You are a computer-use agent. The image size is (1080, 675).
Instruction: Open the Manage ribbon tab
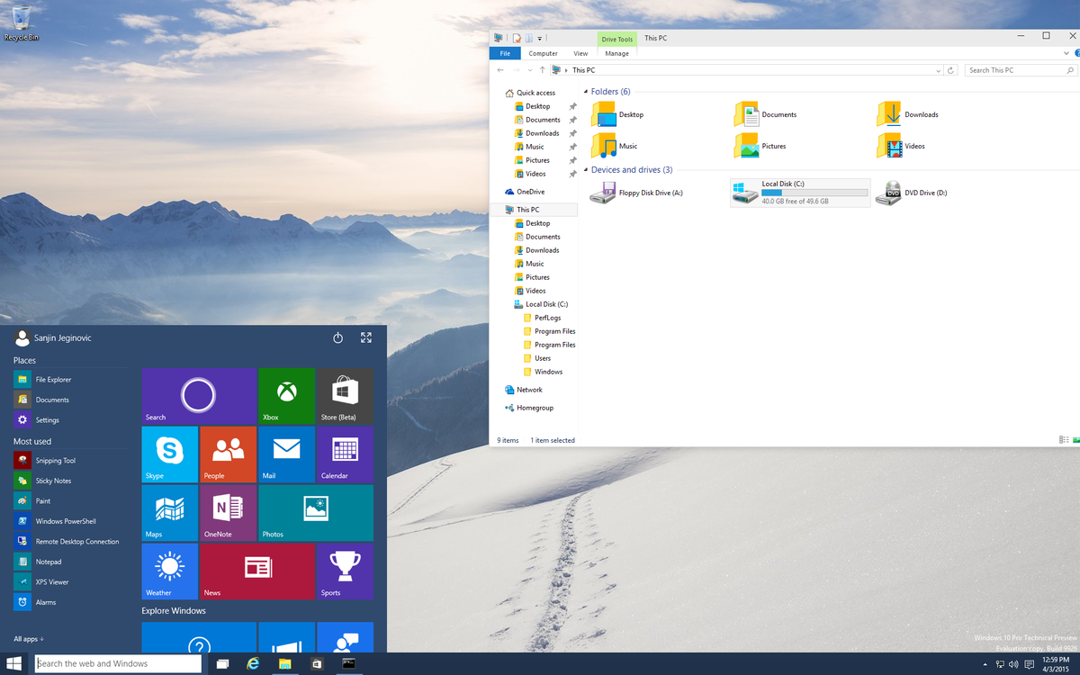click(616, 53)
